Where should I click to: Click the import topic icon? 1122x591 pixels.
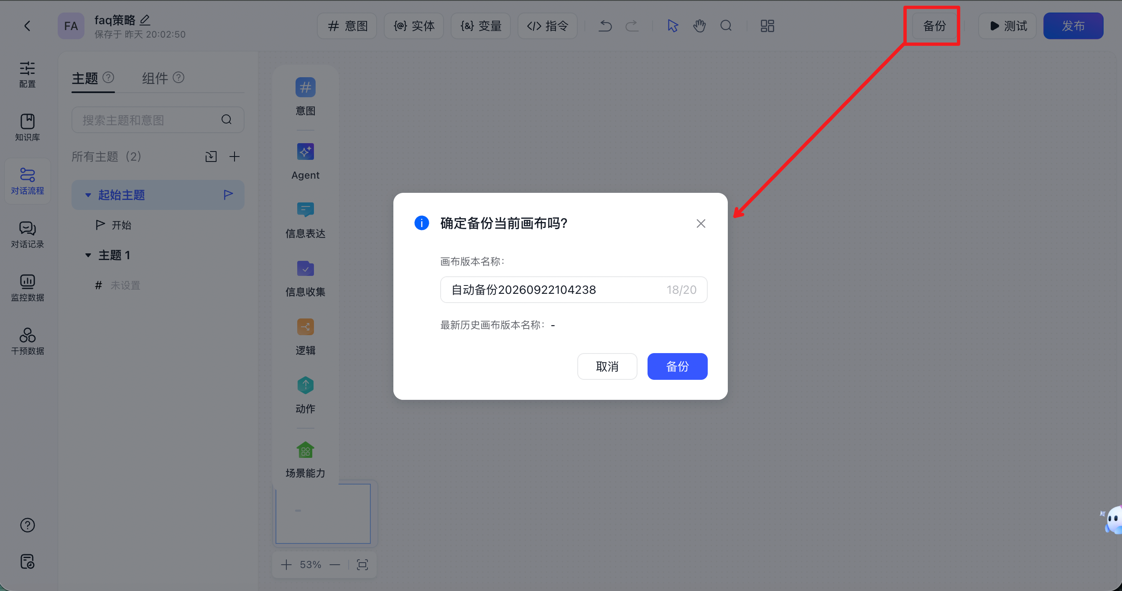211,157
